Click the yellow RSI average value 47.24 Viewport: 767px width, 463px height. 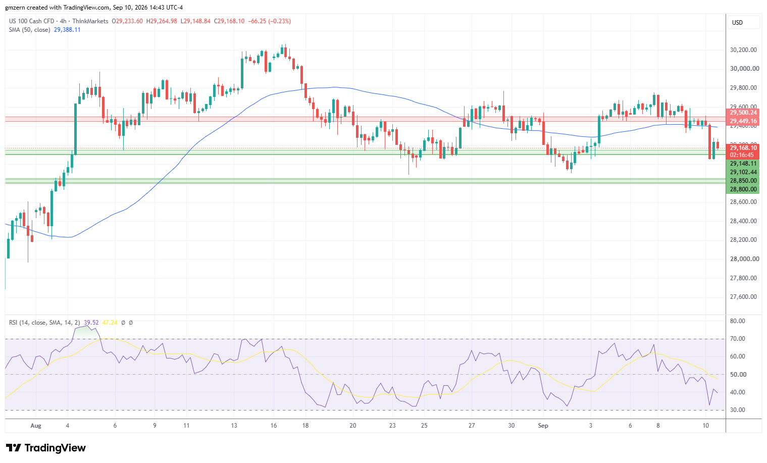[x=110, y=323]
